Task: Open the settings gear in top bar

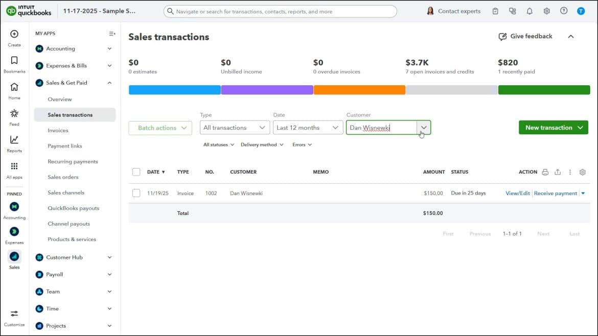Action: (x=546, y=11)
